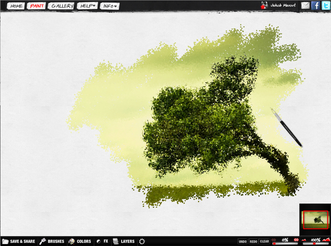Click the 0% opacity slider track
331x246 pixels.
click(284, 244)
